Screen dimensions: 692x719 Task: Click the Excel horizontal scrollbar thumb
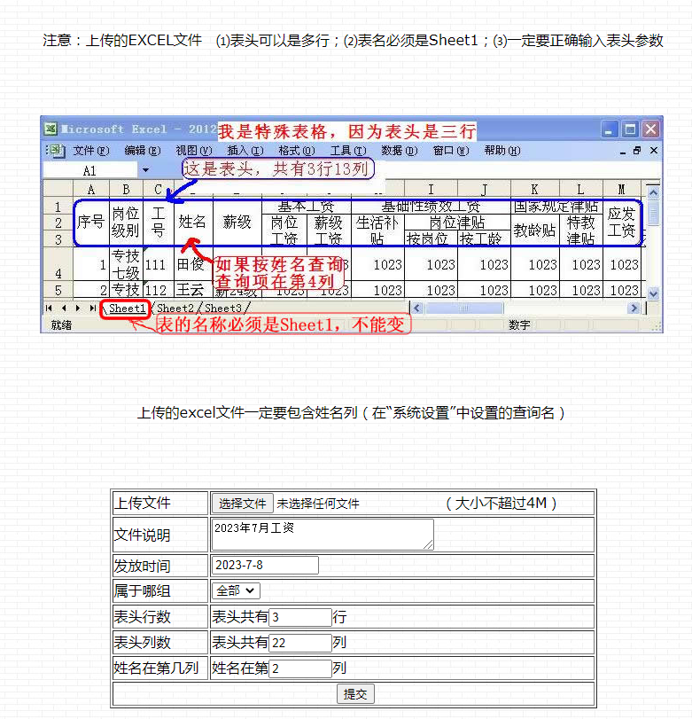[x=463, y=309]
